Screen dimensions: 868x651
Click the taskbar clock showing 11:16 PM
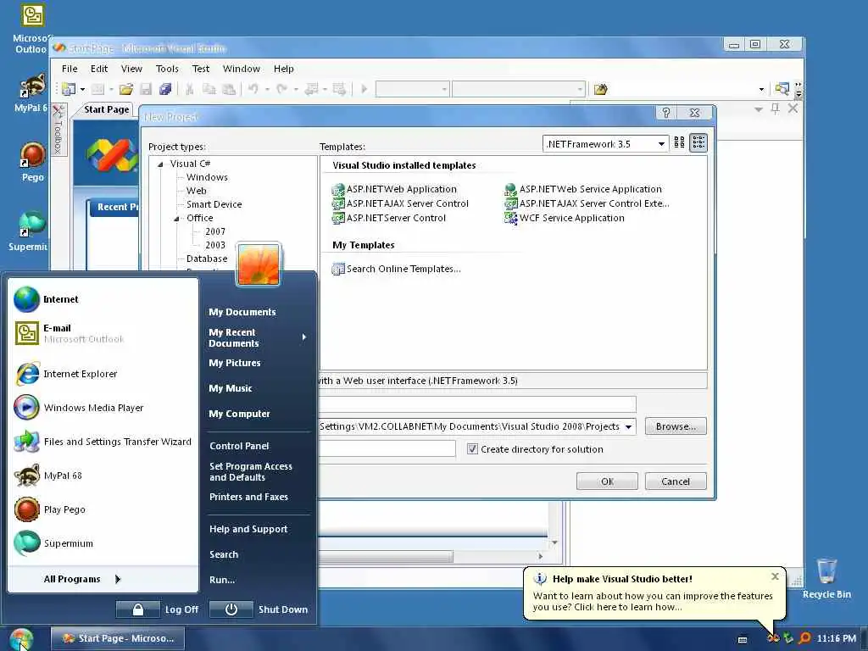[x=837, y=639]
